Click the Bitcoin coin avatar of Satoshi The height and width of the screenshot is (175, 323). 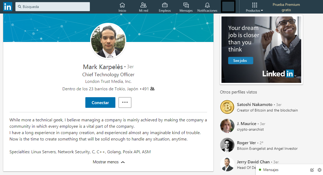coord(227,107)
